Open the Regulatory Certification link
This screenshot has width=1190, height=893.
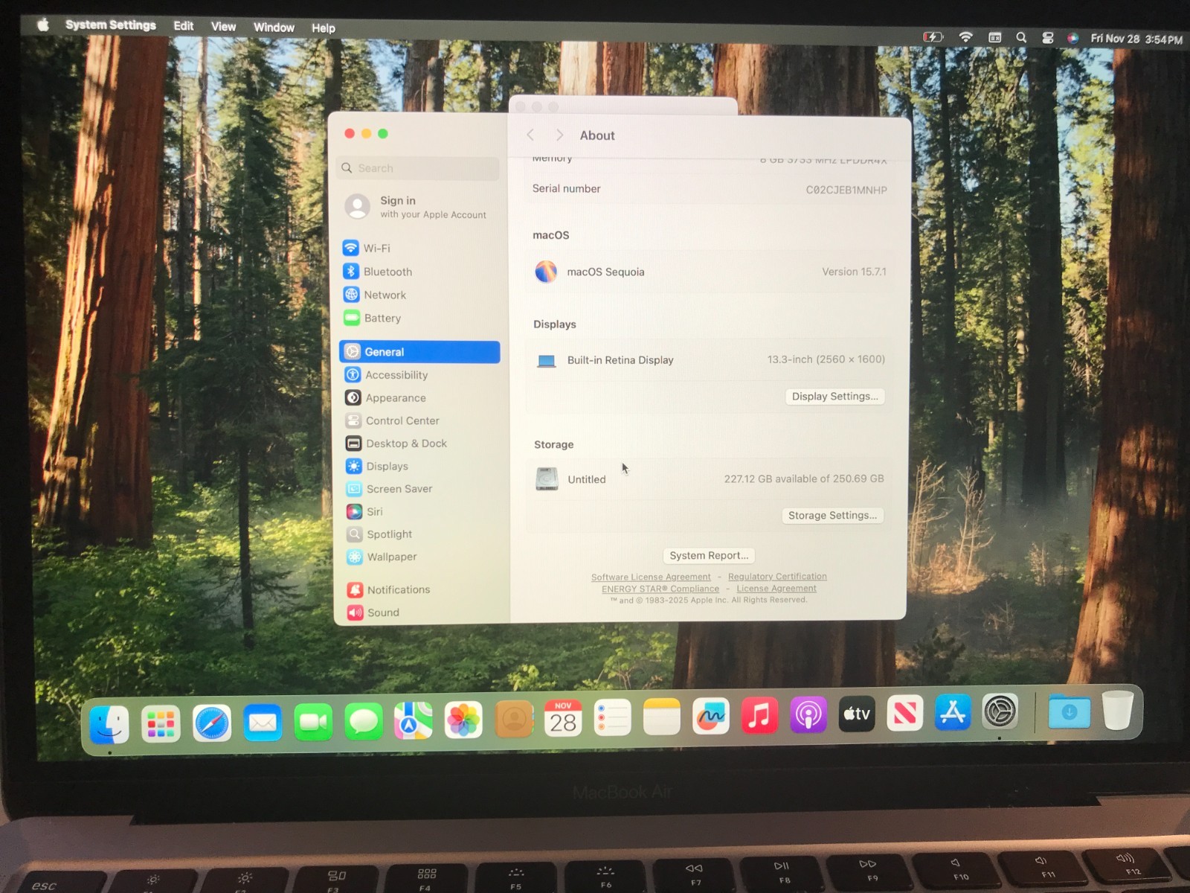coord(777,577)
